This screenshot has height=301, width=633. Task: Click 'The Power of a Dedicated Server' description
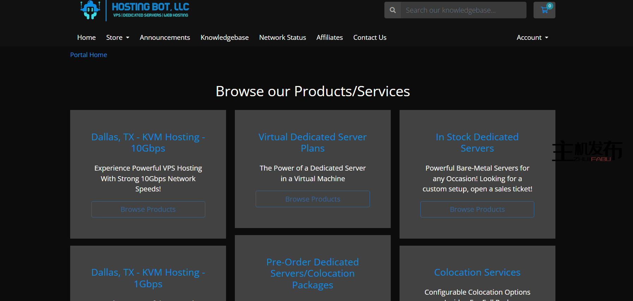[313, 173]
